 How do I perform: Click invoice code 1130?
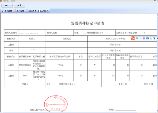point(25,76)
